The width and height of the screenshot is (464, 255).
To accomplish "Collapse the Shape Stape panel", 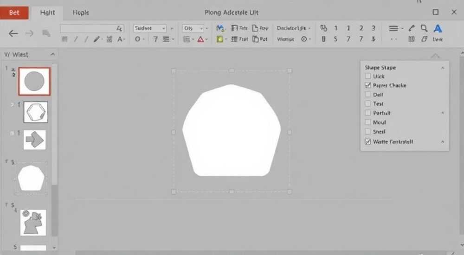I will [x=443, y=68].
